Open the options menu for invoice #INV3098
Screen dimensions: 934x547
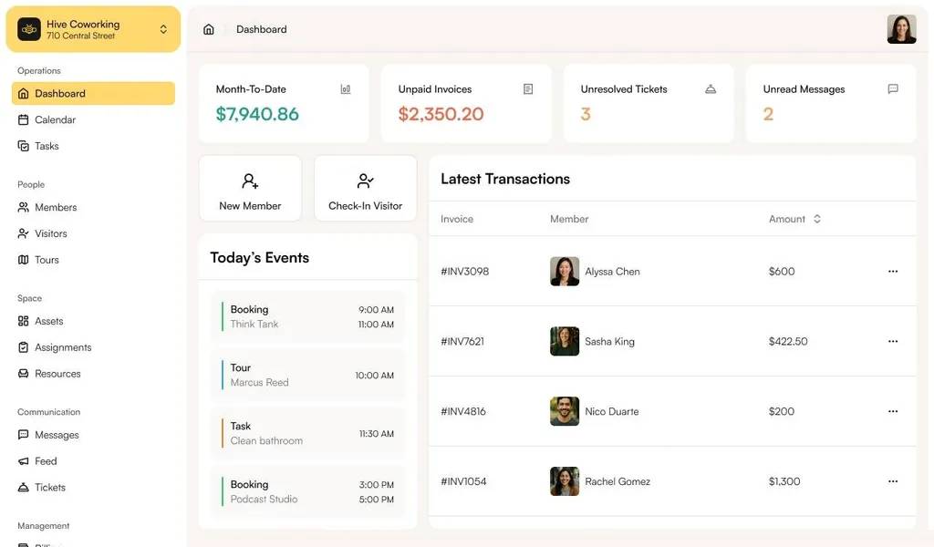point(891,271)
